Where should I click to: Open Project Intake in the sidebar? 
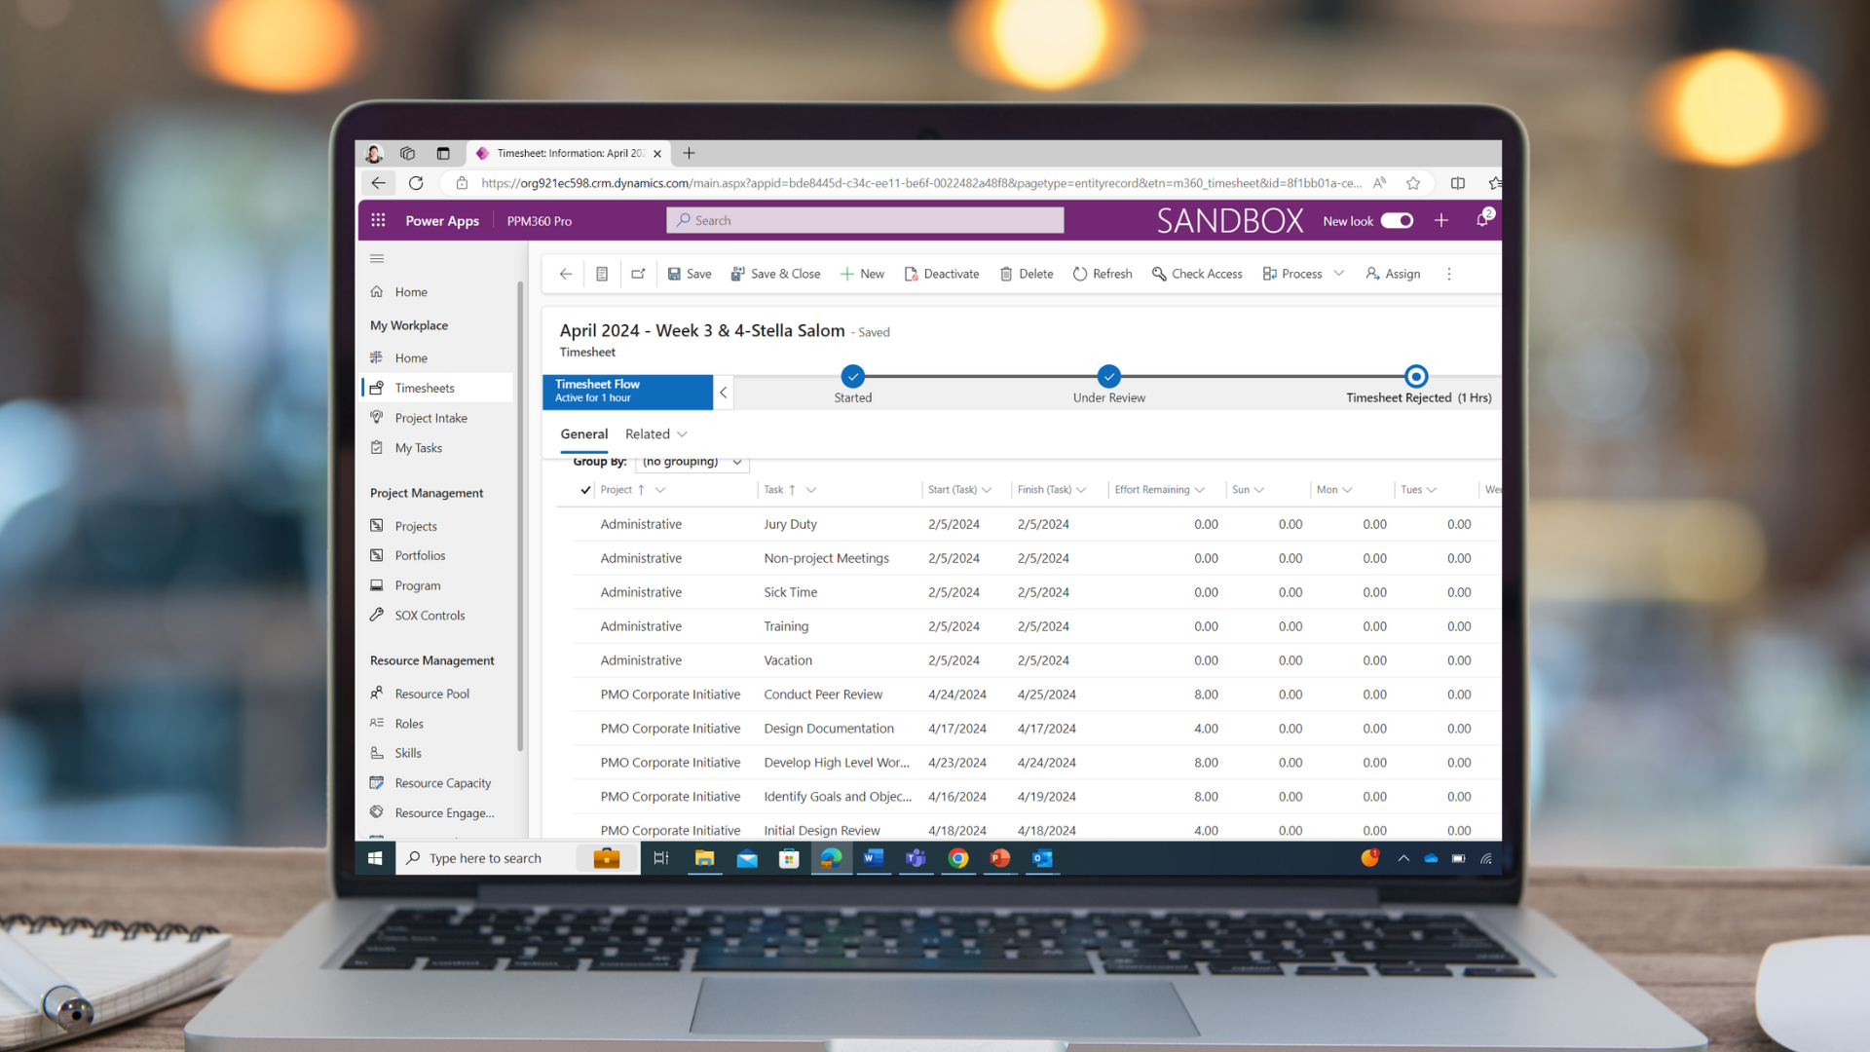coord(430,418)
